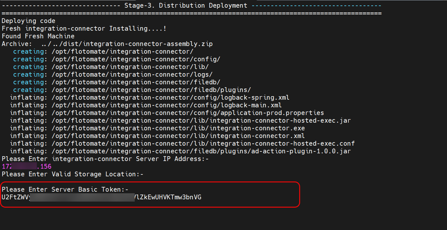Click the 'Deploying code' line

[x=28, y=21]
